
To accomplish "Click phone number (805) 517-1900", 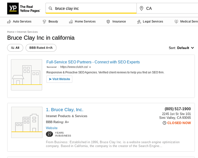I will click(x=178, y=109).
